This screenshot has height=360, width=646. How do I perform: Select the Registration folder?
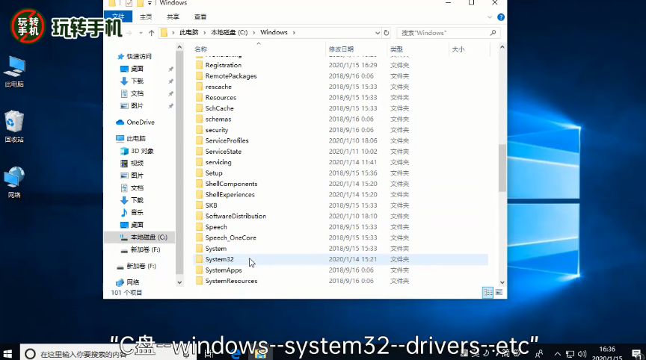[224, 65]
